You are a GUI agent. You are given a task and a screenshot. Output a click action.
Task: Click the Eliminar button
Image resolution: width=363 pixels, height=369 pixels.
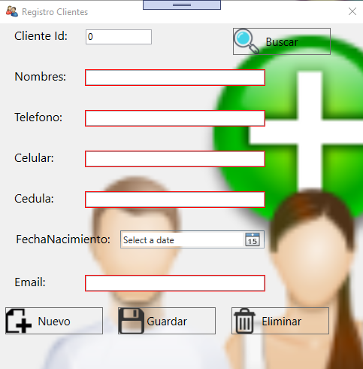[280, 321]
